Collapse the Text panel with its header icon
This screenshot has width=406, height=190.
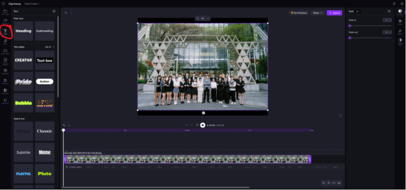[54, 11]
